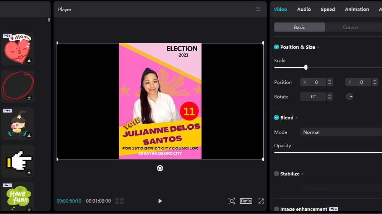Collapse the Stabilize section arrow
The width and height of the screenshot is (382, 214).
pos(302,174)
